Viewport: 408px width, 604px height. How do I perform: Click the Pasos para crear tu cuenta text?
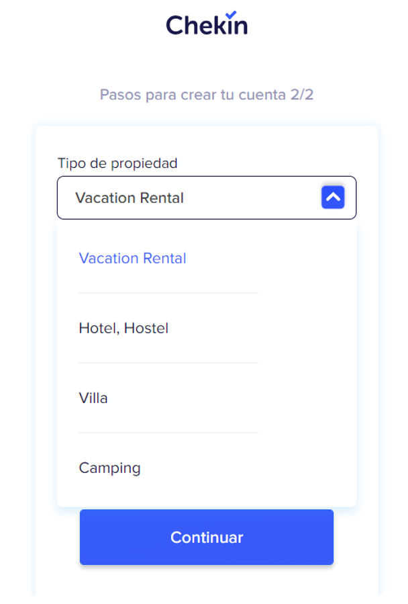coord(193,95)
